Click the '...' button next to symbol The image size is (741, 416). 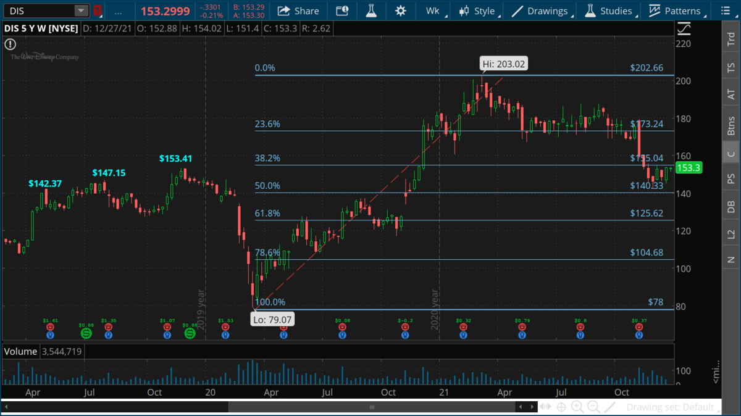[x=118, y=11]
